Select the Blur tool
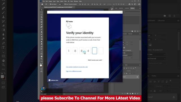The image size is (181, 102). [42, 42]
